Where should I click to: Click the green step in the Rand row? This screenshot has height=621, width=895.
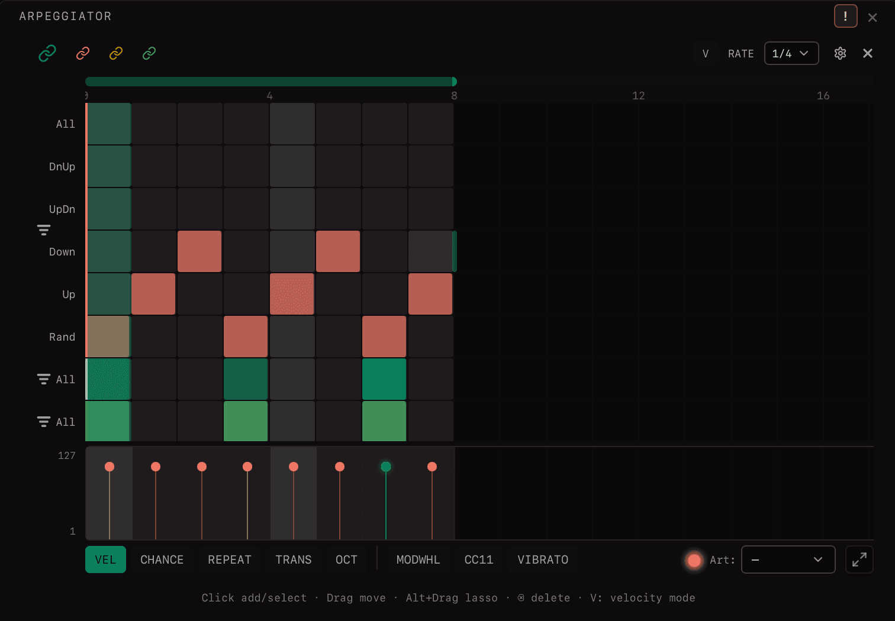108,337
